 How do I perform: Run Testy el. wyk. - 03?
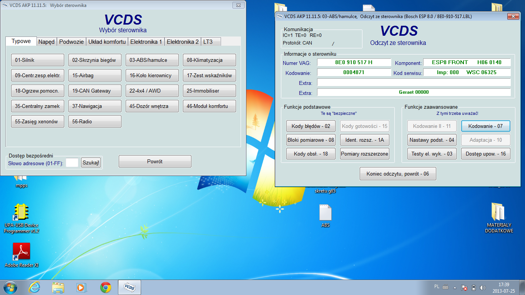[432, 154]
